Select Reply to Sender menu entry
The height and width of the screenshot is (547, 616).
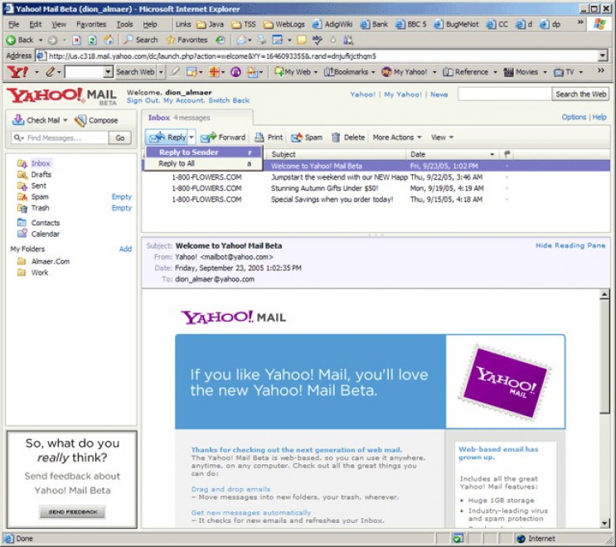click(204, 152)
